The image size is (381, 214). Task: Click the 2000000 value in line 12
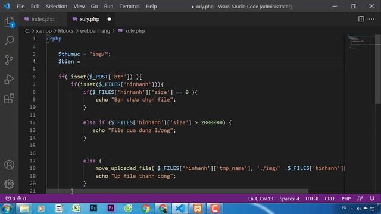212,122
